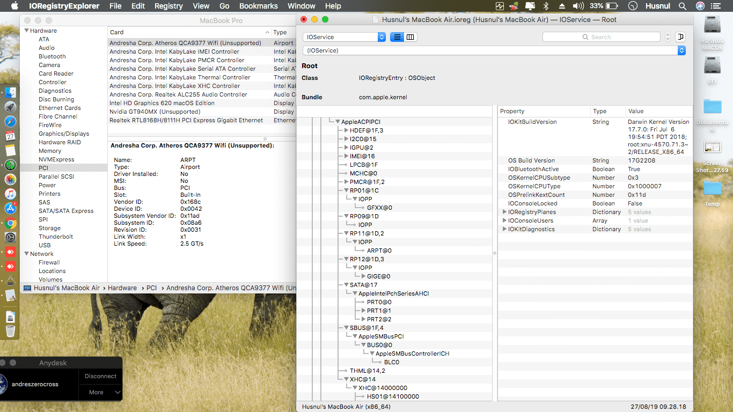
Task: Select the ARPT@0 tree entry
Action: [x=379, y=251]
